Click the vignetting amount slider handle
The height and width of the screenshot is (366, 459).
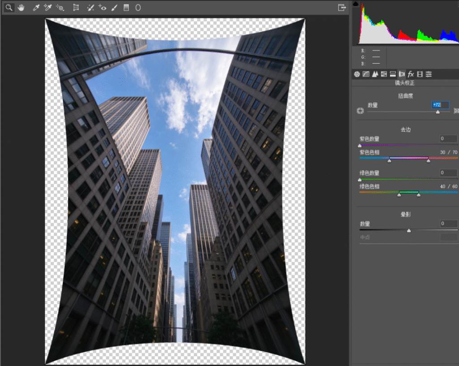409,231
